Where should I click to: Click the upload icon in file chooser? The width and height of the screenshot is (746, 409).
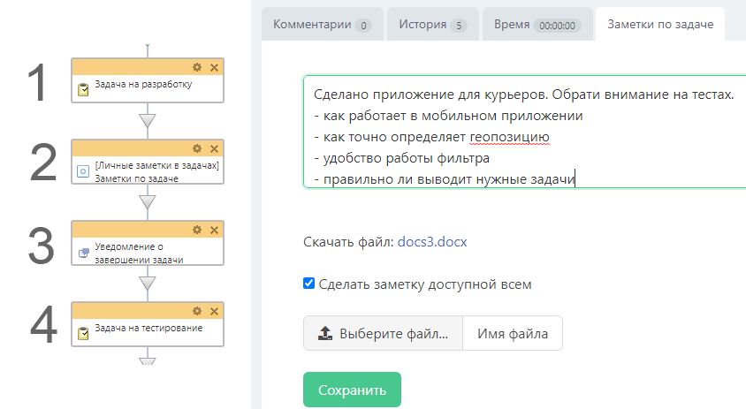pos(325,333)
